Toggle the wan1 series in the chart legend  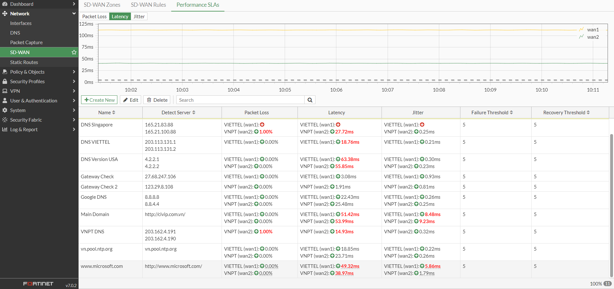(x=589, y=29)
